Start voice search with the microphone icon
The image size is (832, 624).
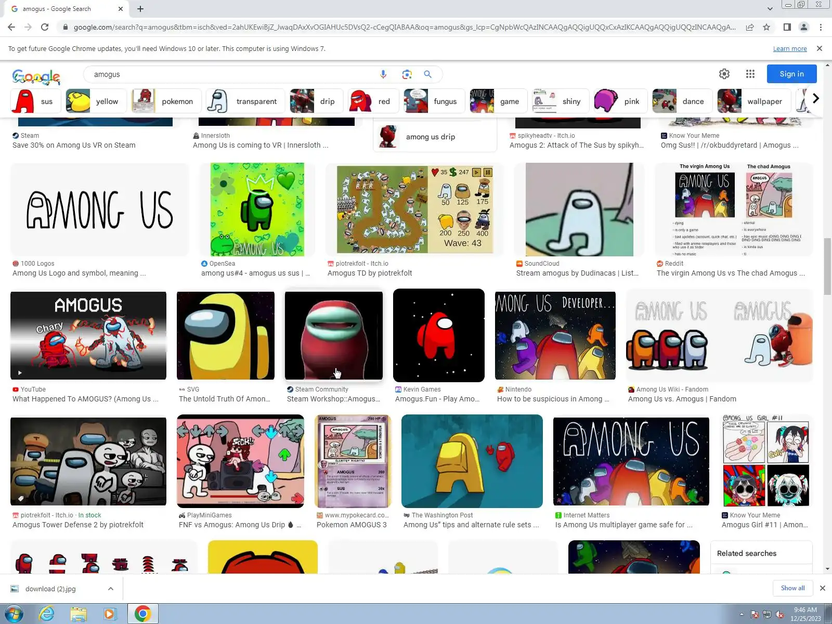click(x=383, y=74)
